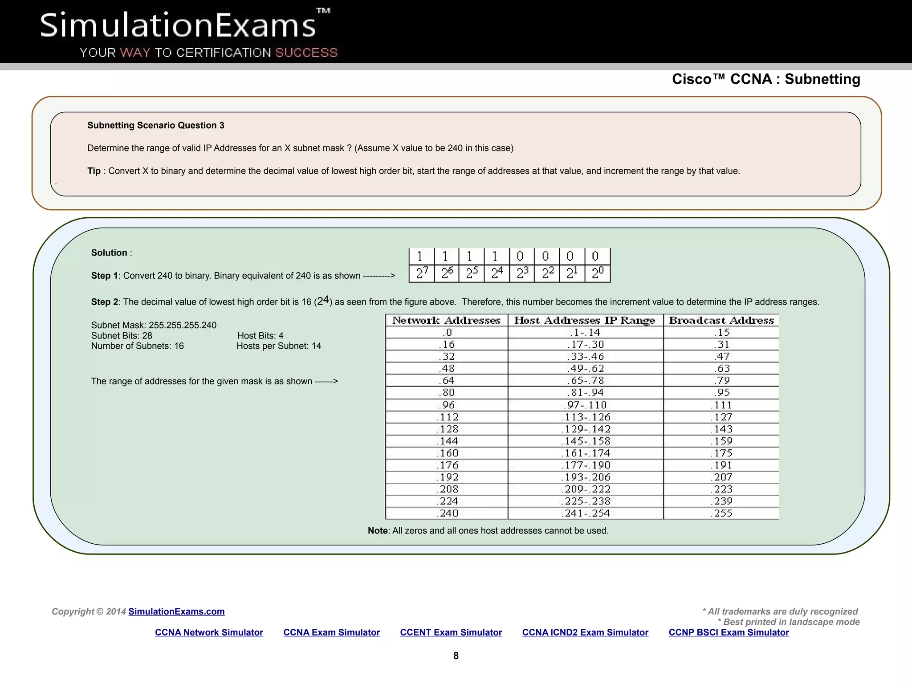Click the '.96' network address cell
Viewport: 912px width, 684px height.
447,405
